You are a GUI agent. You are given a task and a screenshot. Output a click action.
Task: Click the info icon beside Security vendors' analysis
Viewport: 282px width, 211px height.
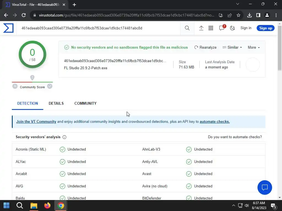[x=64, y=137]
